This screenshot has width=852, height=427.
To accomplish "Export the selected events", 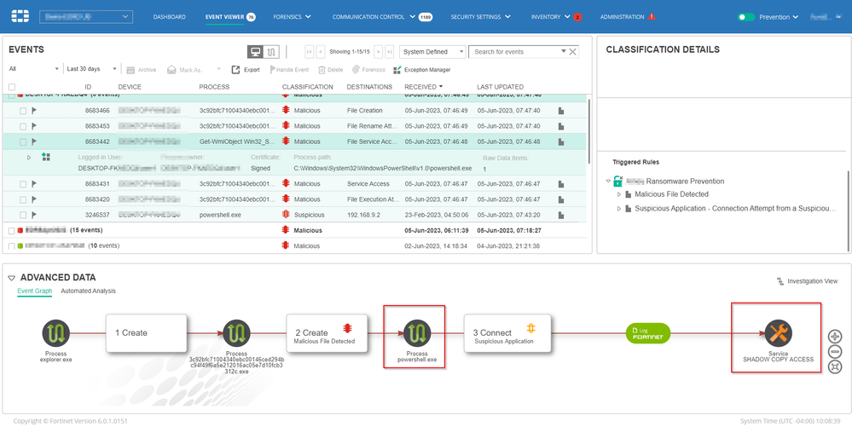I will 246,70.
